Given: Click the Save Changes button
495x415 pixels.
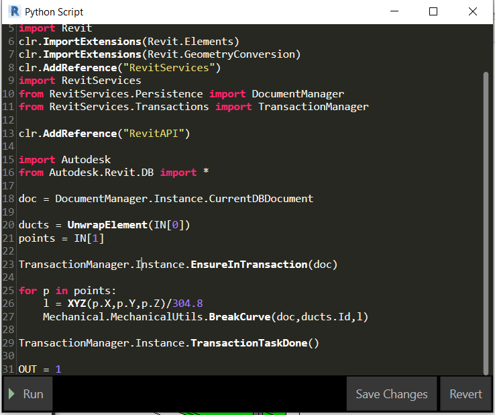Looking at the screenshot, I should pos(392,394).
